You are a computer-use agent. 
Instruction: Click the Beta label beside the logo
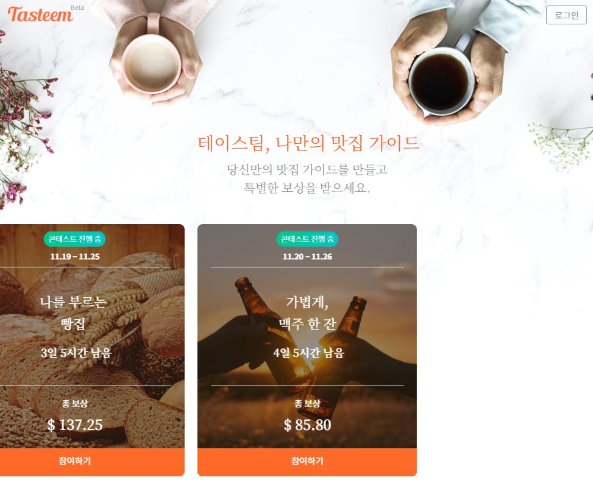(x=77, y=7)
